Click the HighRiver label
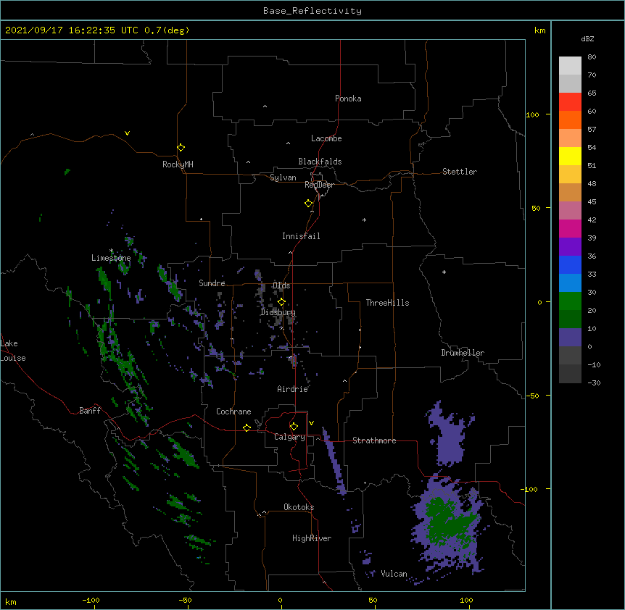Image resolution: width=625 pixels, height=610 pixels. click(x=312, y=538)
